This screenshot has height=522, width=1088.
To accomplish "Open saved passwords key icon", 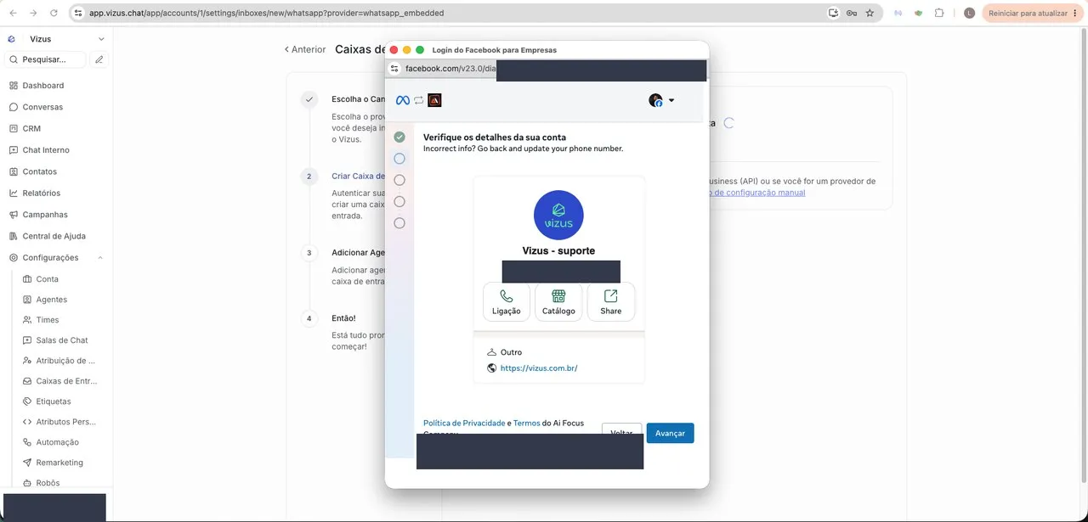I will pos(852,13).
